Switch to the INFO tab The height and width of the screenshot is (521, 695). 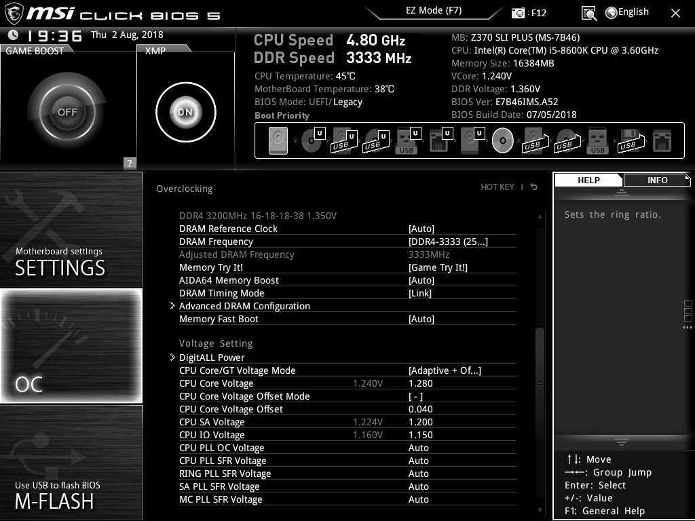pyautogui.click(x=657, y=180)
